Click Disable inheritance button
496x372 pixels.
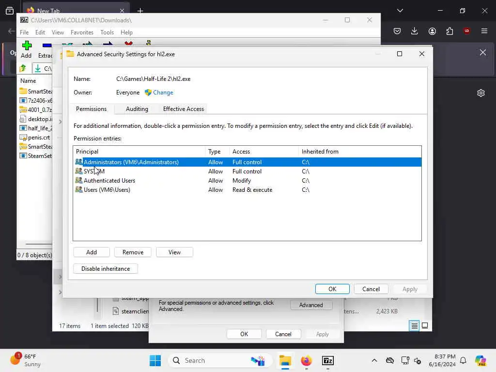[x=105, y=268]
